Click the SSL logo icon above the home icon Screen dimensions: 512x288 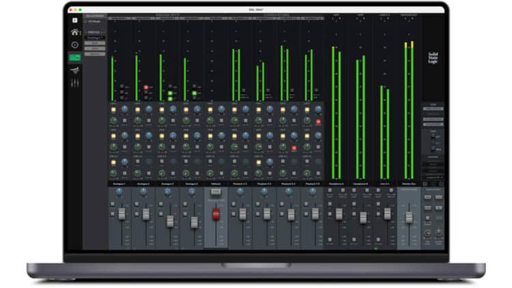(x=75, y=20)
